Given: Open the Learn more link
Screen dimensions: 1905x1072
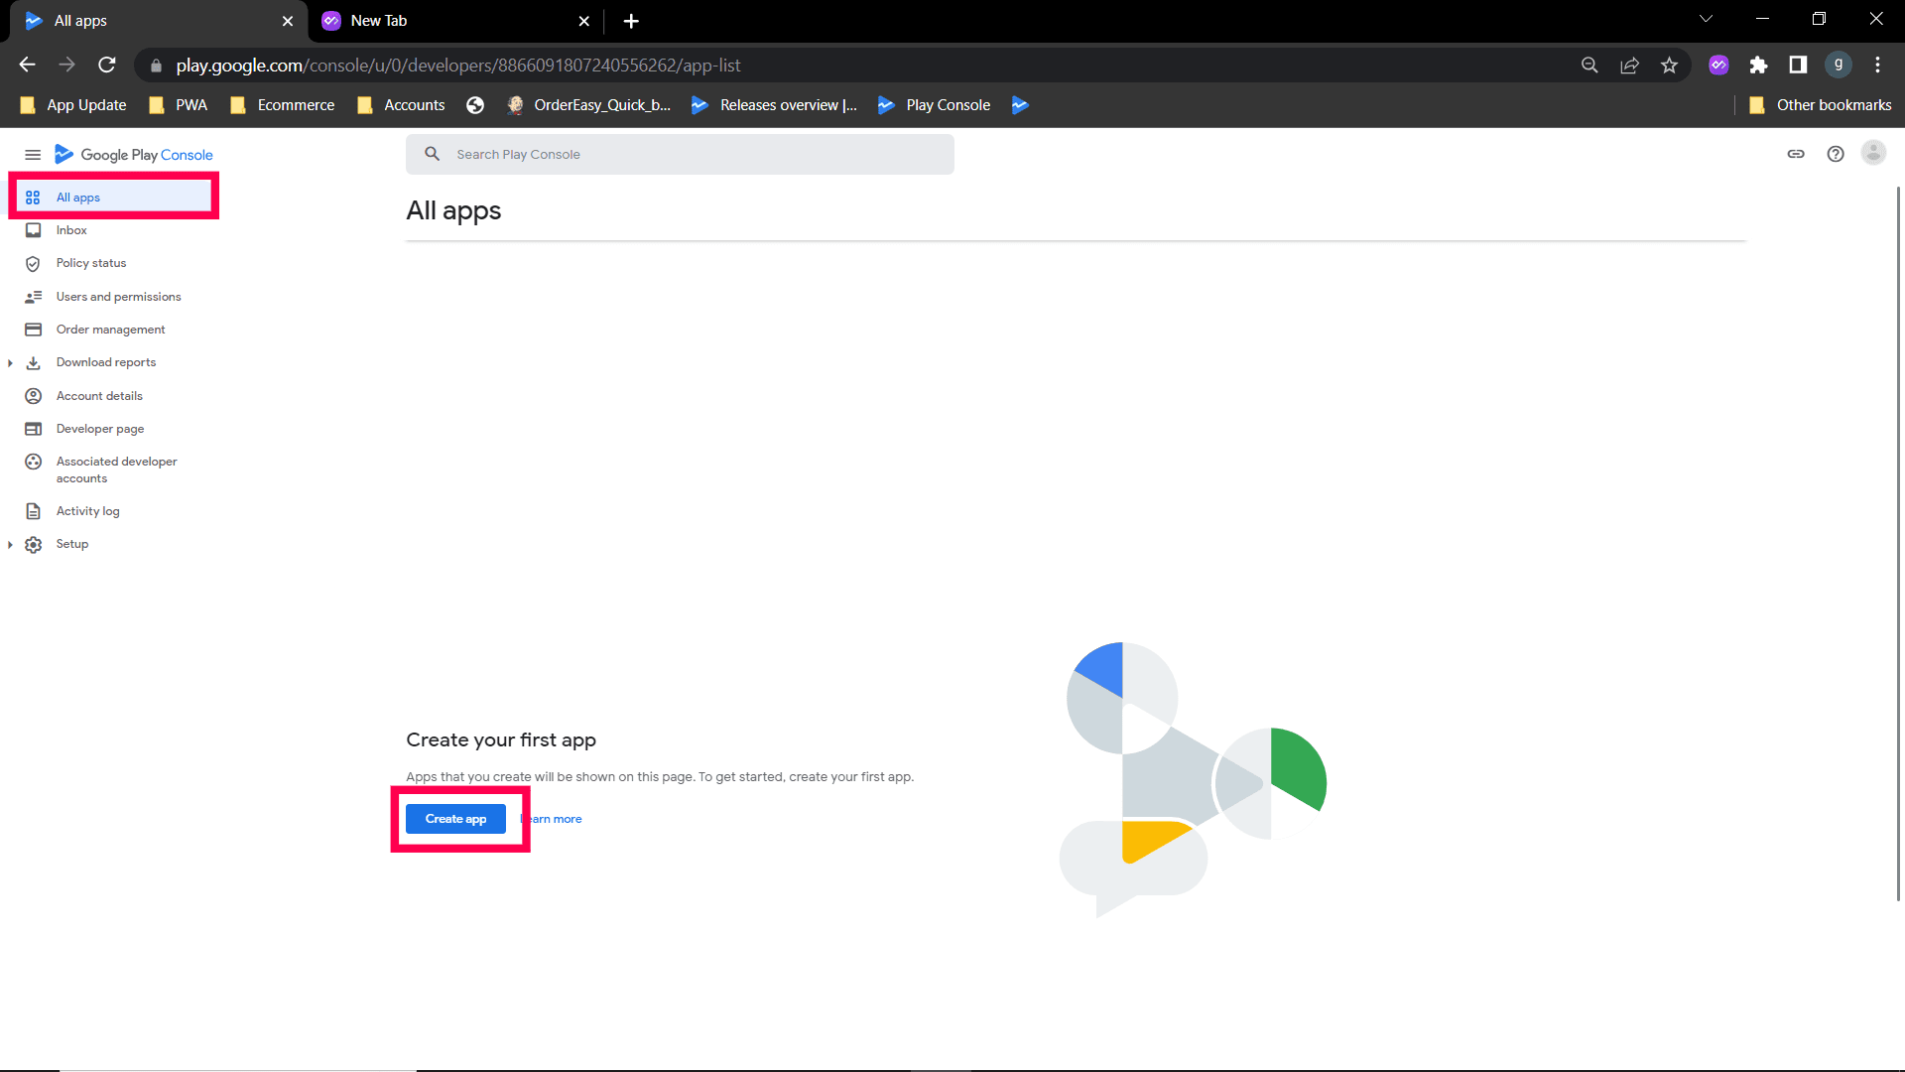Looking at the screenshot, I should (556, 820).
